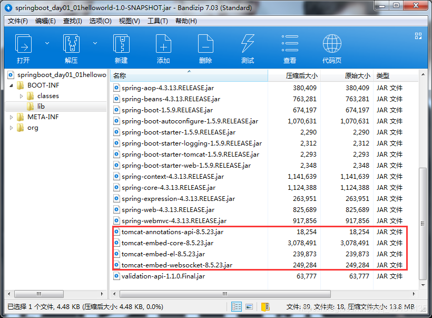Click tree panel scroll right arrow
This screenshot has width=432, height=318.
[102, 294]
